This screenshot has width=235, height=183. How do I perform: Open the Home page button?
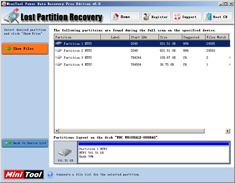125,17
